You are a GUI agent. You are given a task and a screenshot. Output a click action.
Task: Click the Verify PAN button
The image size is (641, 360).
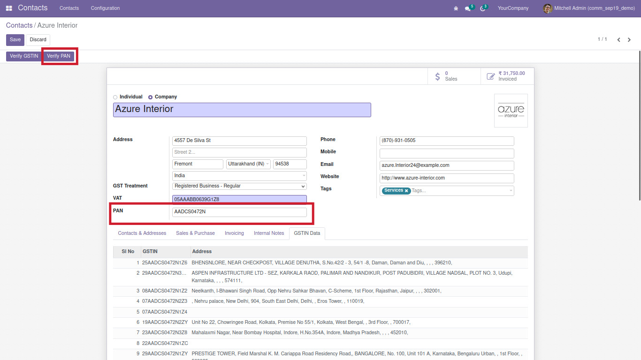(59, 56)
